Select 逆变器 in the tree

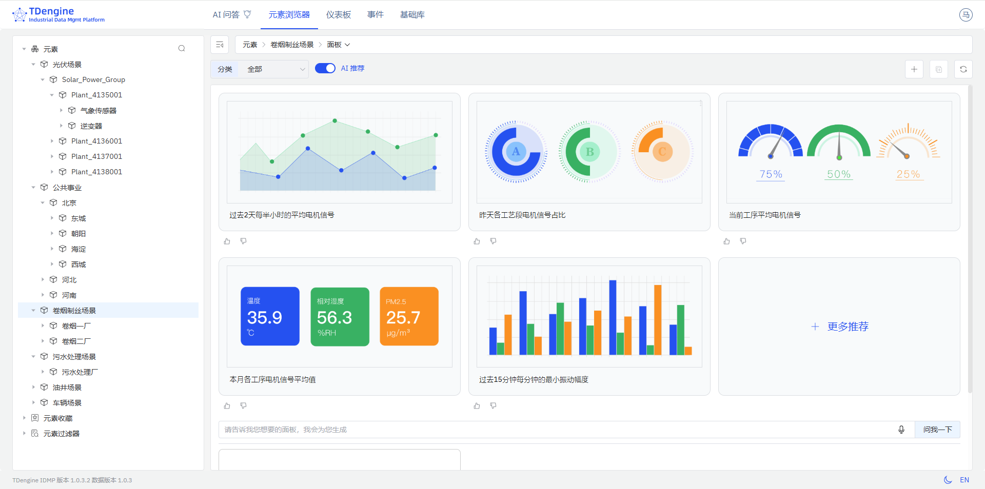[91, 126]
